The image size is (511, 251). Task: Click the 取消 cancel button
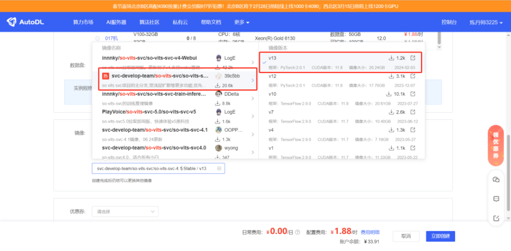pyautogui.click(x=406, y=237)
